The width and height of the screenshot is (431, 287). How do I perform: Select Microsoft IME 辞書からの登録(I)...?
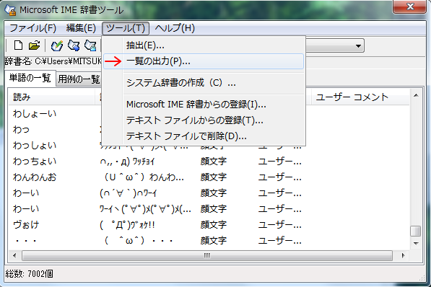pos(204,105)
